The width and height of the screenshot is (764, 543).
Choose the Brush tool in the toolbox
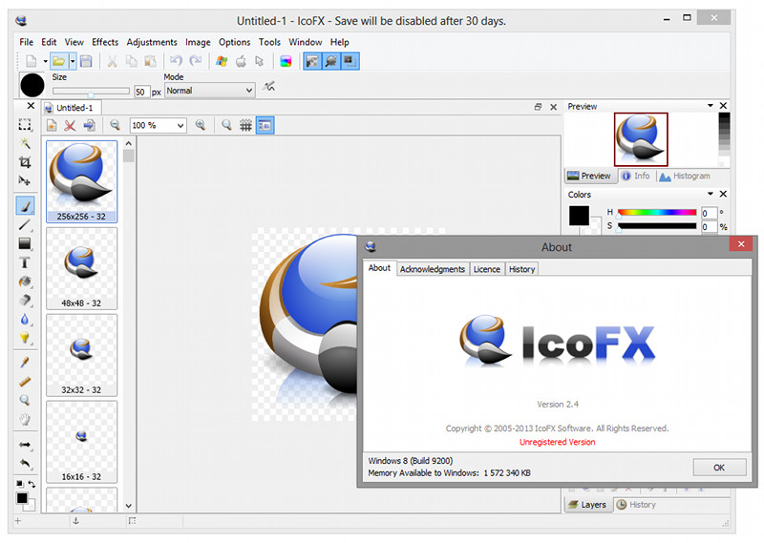(x=26, y=205)
